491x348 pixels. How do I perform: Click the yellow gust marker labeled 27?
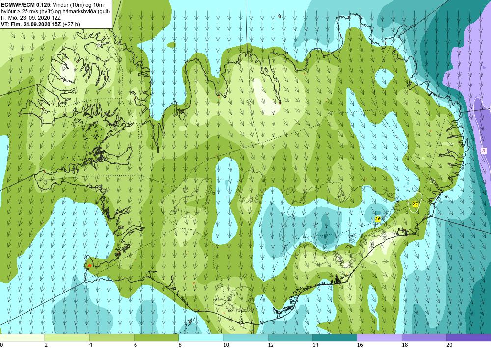click(415, 204)
